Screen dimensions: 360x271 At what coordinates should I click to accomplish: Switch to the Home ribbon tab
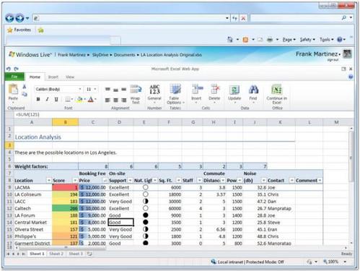click(35, 77)
